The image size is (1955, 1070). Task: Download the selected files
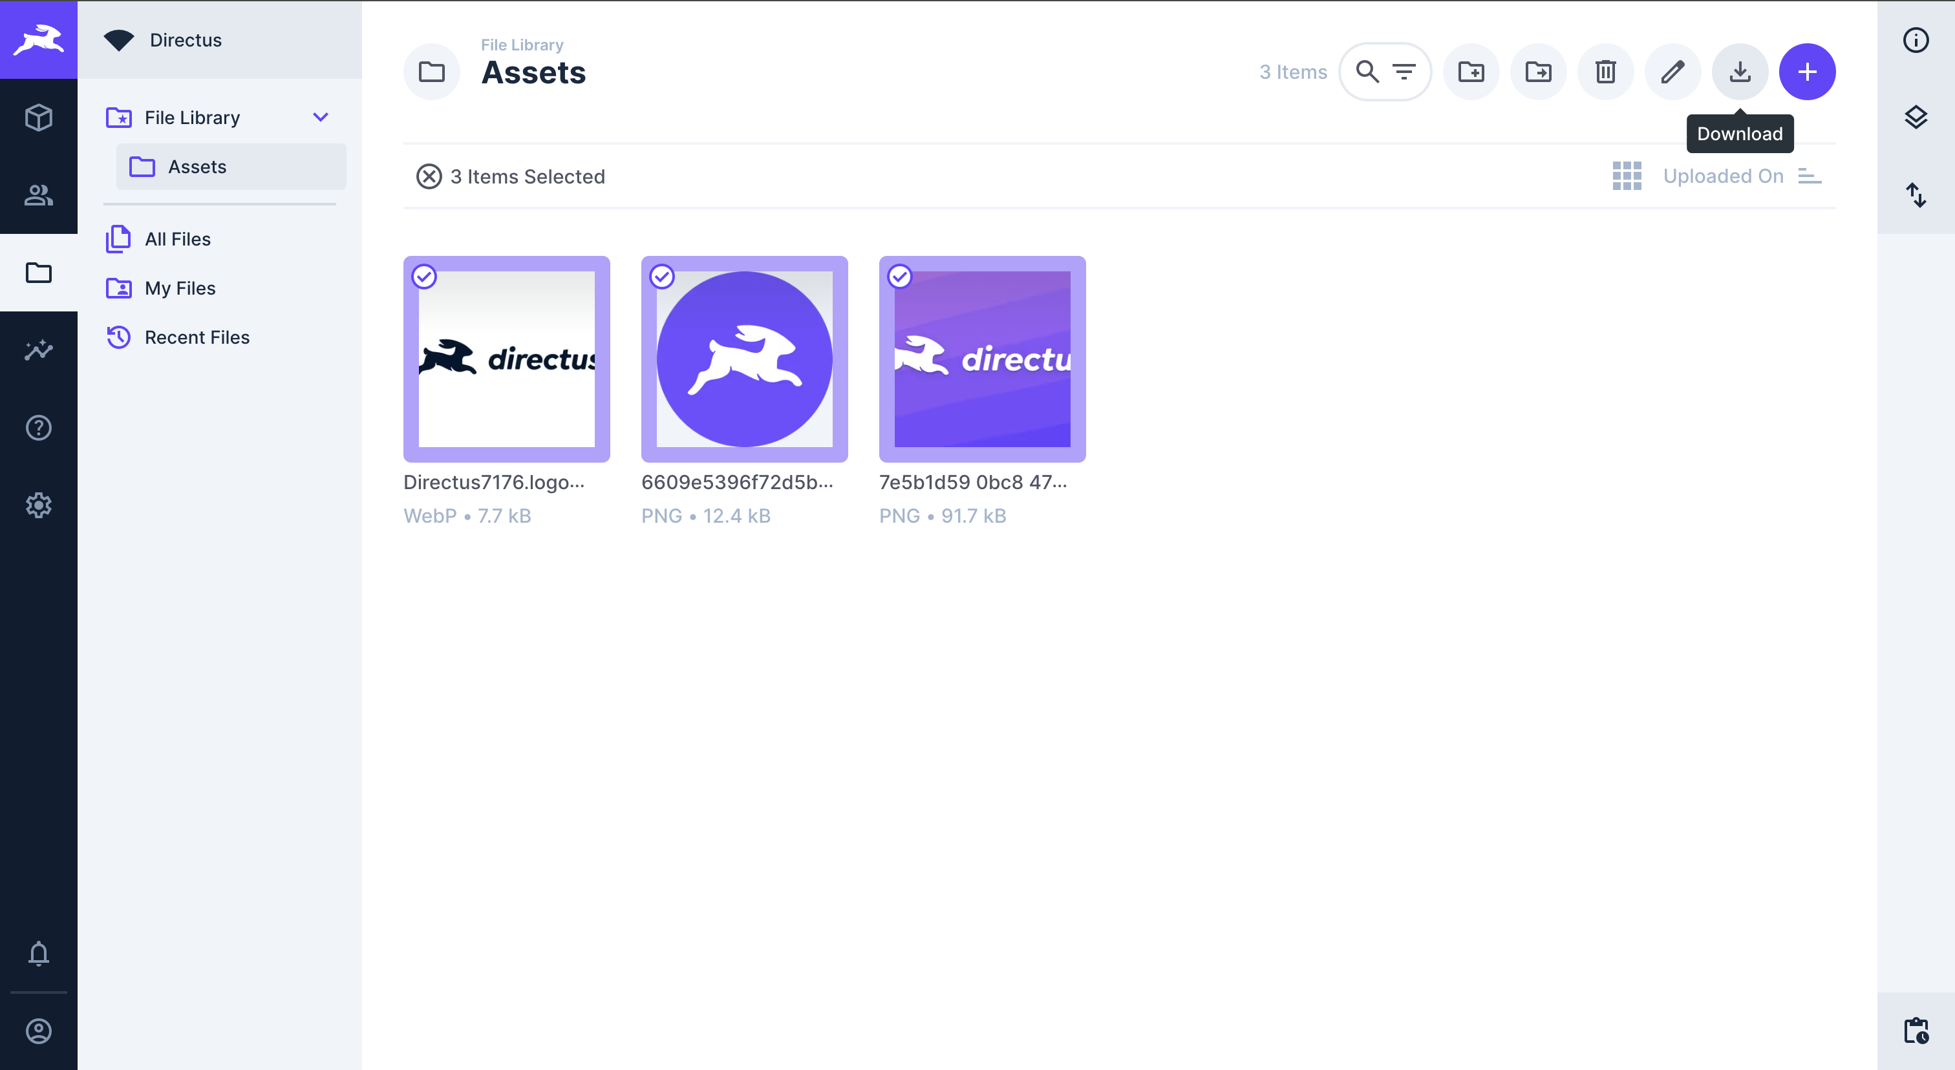point(1740,71)
